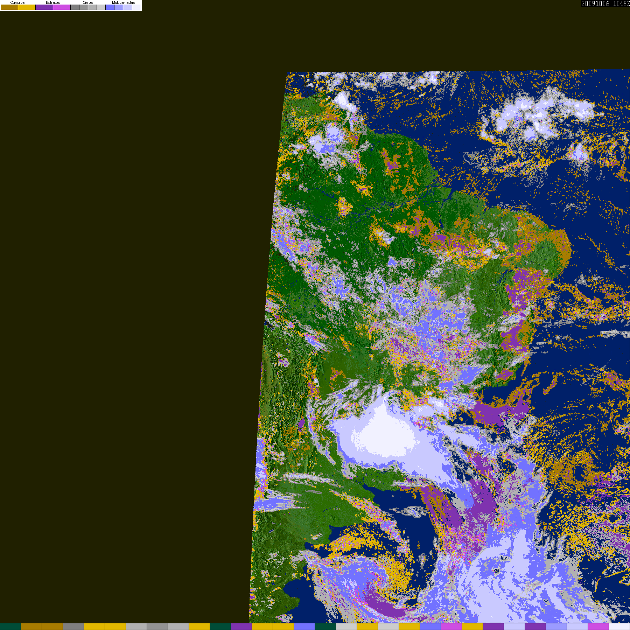Click the near-white Multicamadas legend swatch
Image resolution: width=630 pixels, height=630 pixels.
point(136,7)
